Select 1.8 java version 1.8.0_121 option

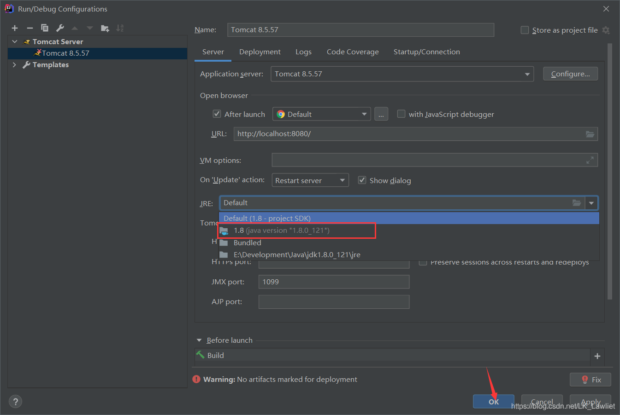409,231
